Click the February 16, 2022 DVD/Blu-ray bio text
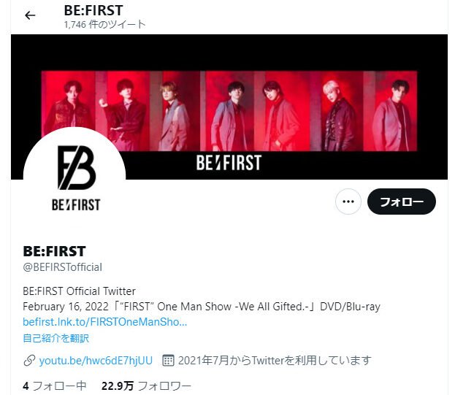The image size is (455, 395). tap(202, 307)
